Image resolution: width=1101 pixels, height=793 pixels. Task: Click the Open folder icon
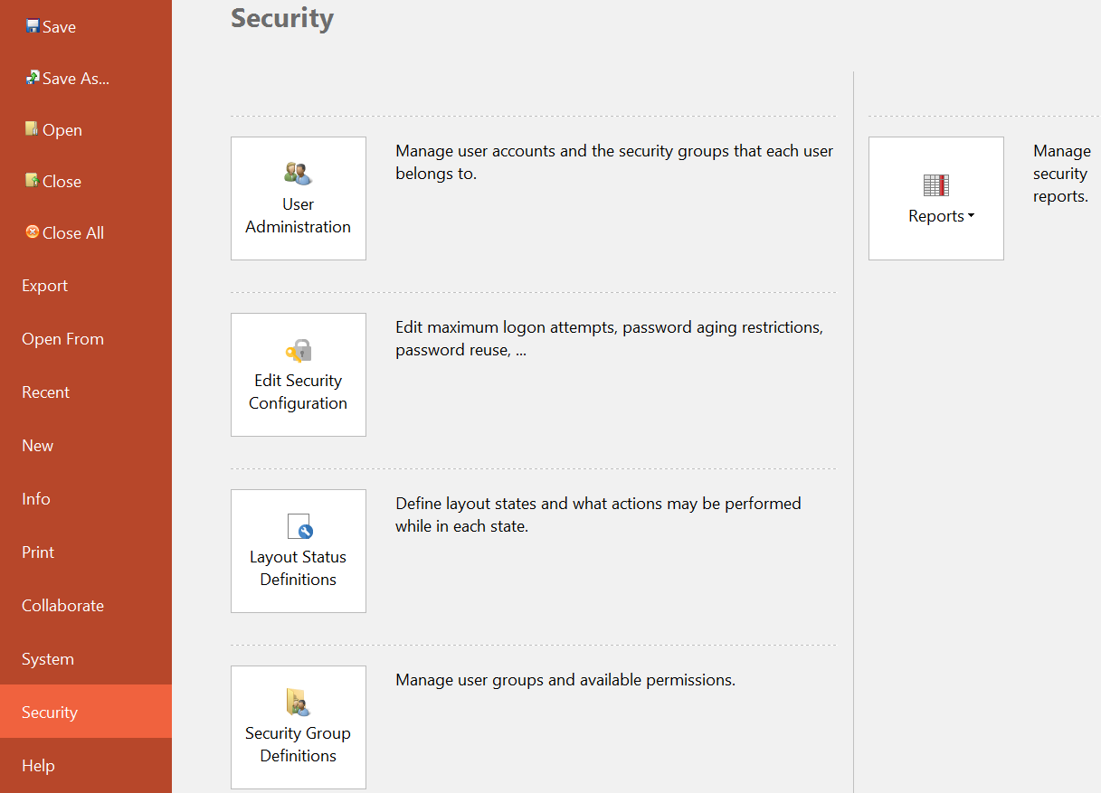pyautogui.click(x=33, y=129)
